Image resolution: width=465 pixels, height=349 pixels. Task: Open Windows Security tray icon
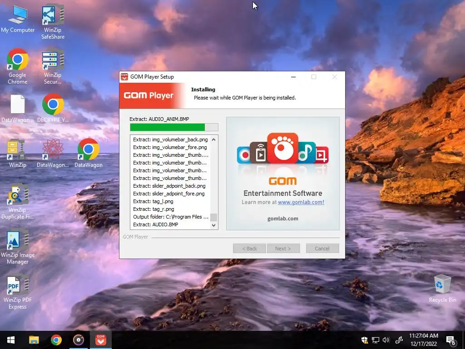pos(365,340)
